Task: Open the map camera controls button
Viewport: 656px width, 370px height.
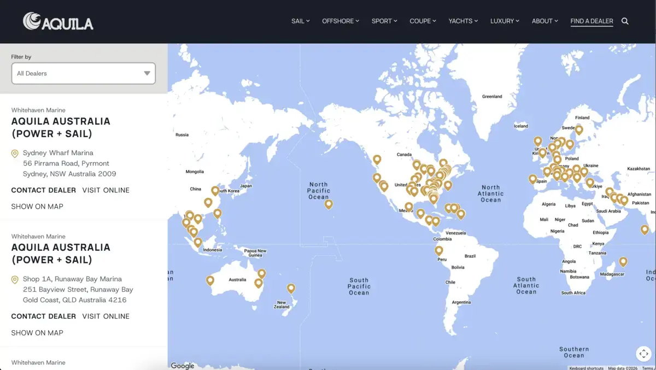Action: pos(643,353)
